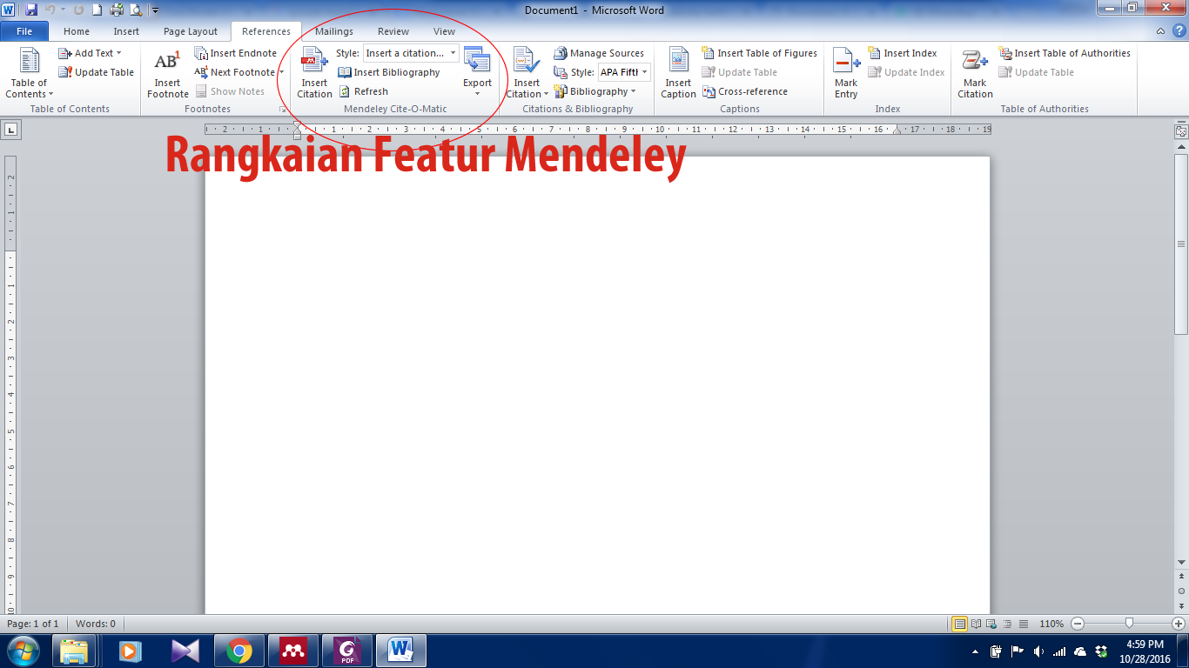Click Select Browse Object button
Image resolution: width=1189 pixels, height=668 pixels.
click(x=1181, y=591)
